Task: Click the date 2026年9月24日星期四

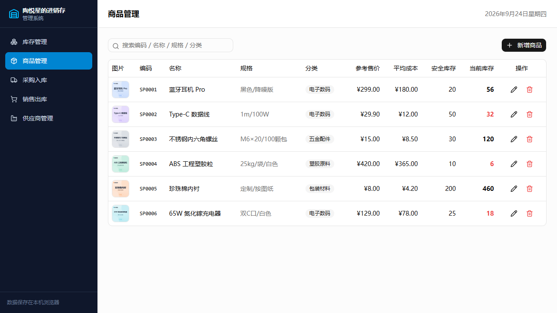Action: (x=516, y=14)
